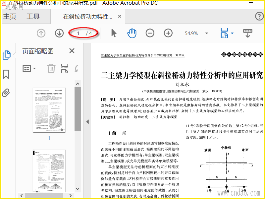Screen dimensions: 265x199
Task: Activate the hand pan tool
Action: [x=132, y=33]
